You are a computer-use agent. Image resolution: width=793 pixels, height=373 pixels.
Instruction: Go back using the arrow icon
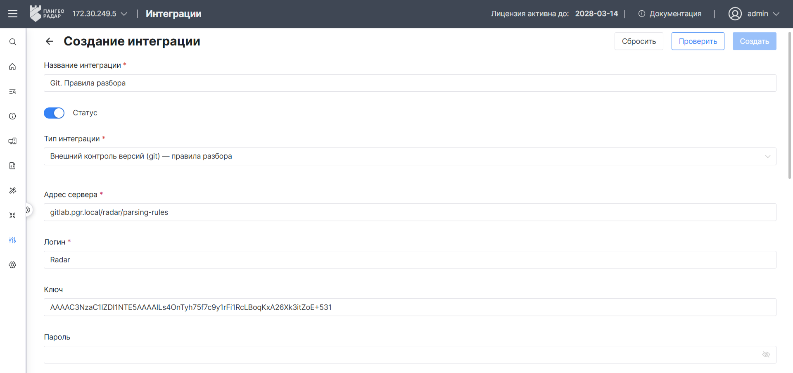pos(50,41)
